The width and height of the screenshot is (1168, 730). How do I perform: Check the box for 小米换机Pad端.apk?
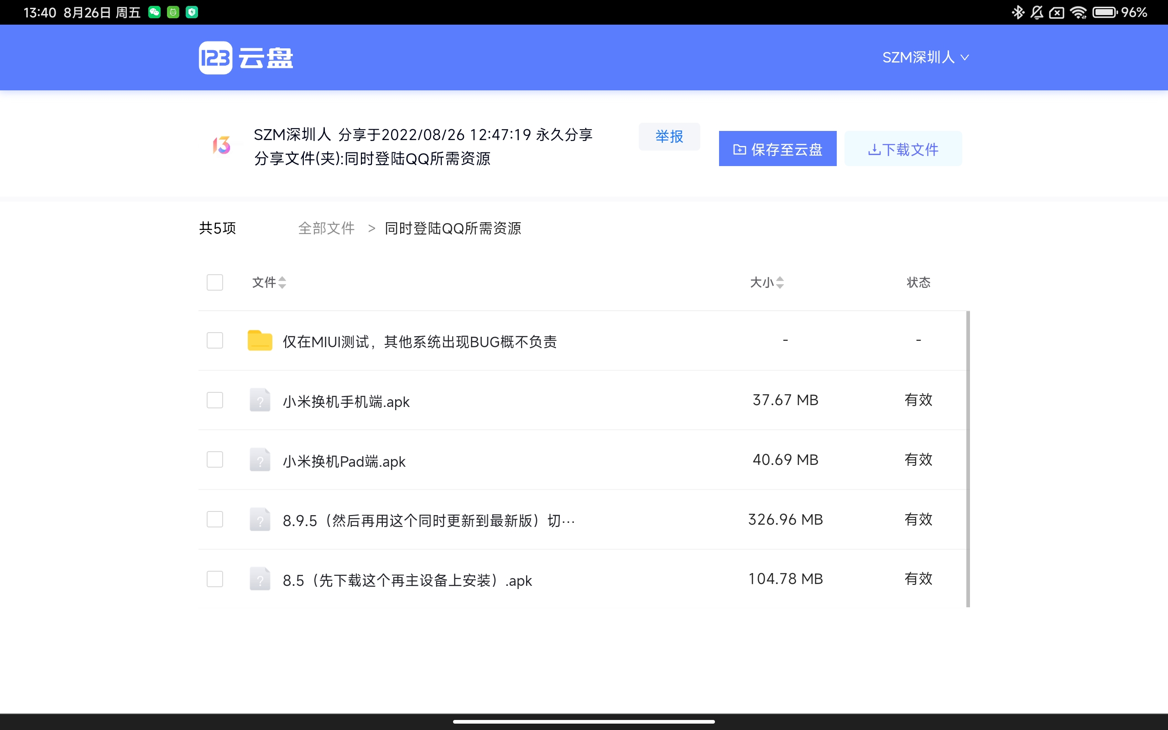click(215, 459)
